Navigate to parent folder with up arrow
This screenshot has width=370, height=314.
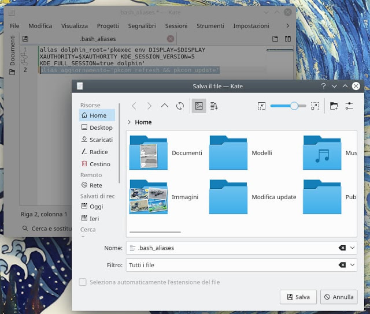coord(165,106)
